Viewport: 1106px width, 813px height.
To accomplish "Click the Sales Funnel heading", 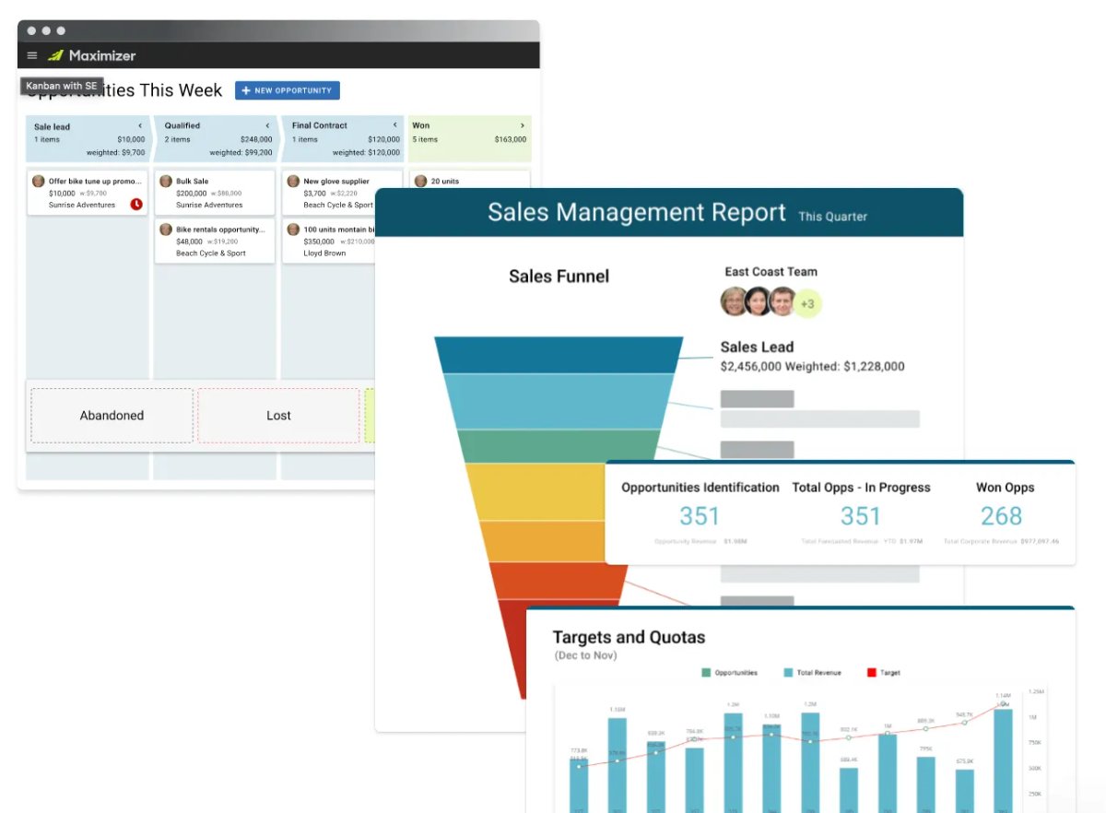I will pos(559,276).
